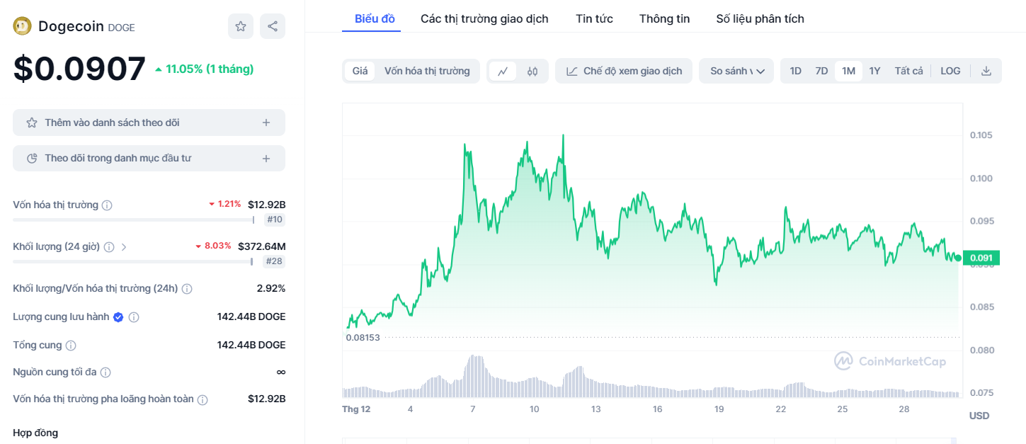This screenshot has width=1026, height=444.
Task: Open the So sánh dropdown
Action: point(736,71)
